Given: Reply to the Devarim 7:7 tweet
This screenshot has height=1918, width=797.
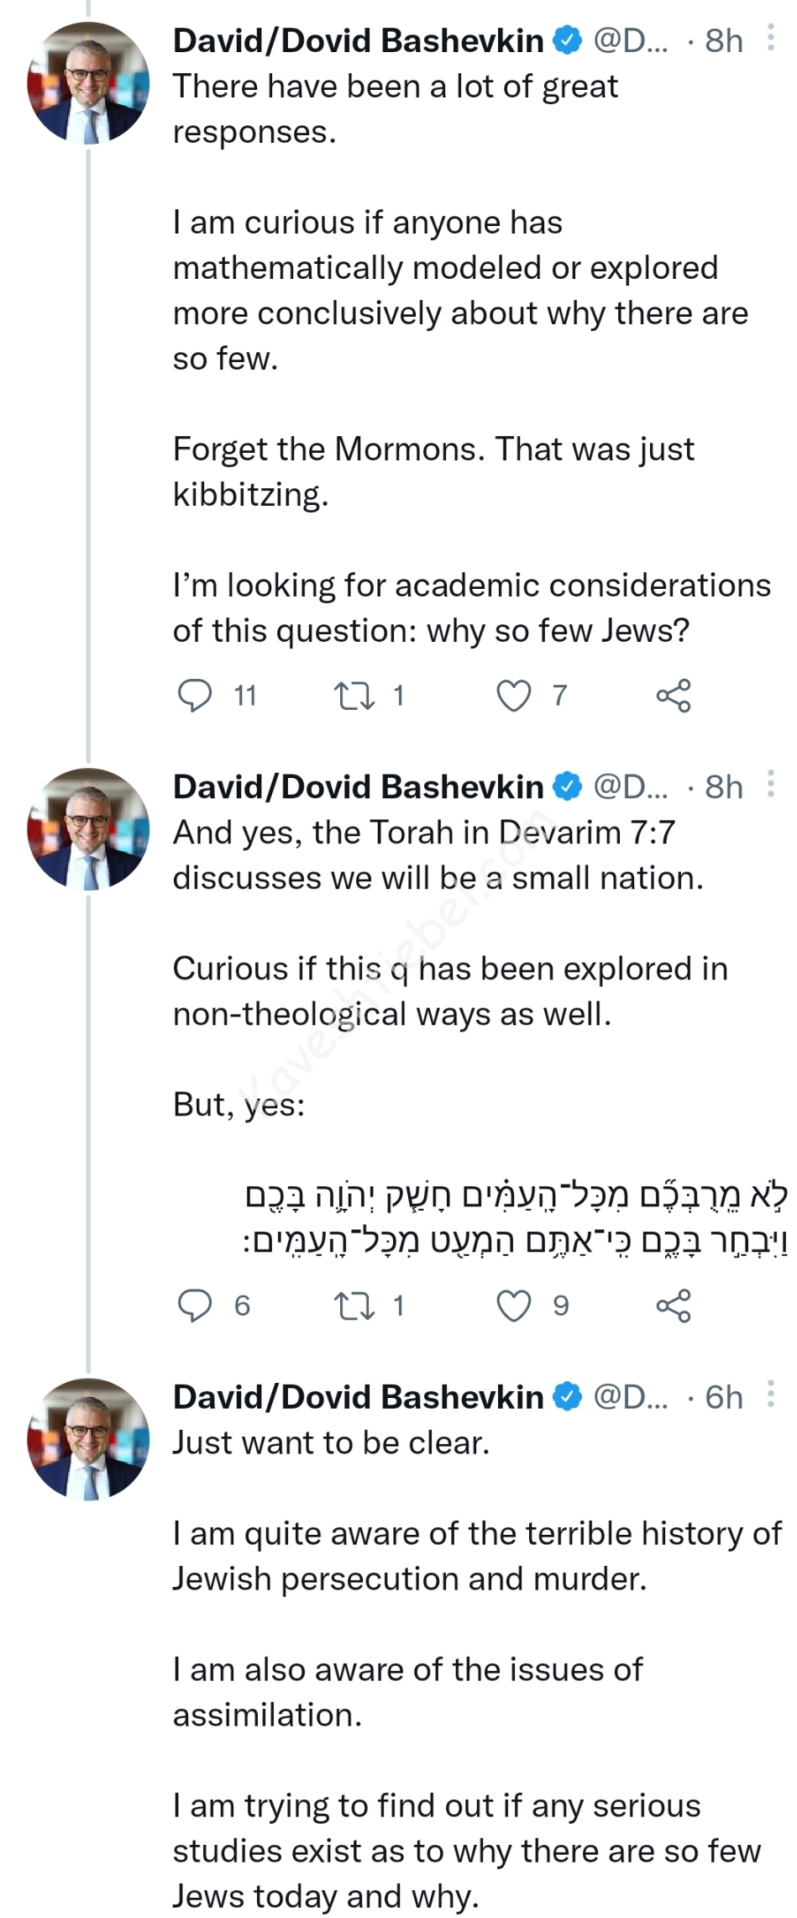Looking at the screenshot, I should [196, 1306].
